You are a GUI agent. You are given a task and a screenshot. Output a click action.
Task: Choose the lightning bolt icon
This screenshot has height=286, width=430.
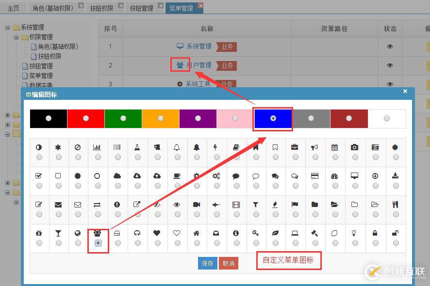point(215,147)
